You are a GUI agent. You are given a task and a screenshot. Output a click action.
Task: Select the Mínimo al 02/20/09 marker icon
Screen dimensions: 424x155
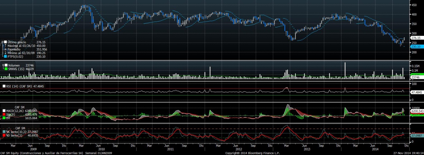5,53
